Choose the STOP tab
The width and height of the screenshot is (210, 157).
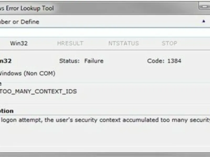coord(169,43)
